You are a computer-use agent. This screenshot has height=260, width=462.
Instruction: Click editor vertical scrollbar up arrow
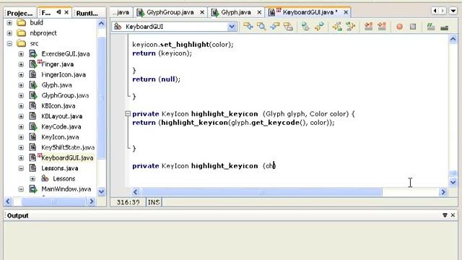coord(453,39)
